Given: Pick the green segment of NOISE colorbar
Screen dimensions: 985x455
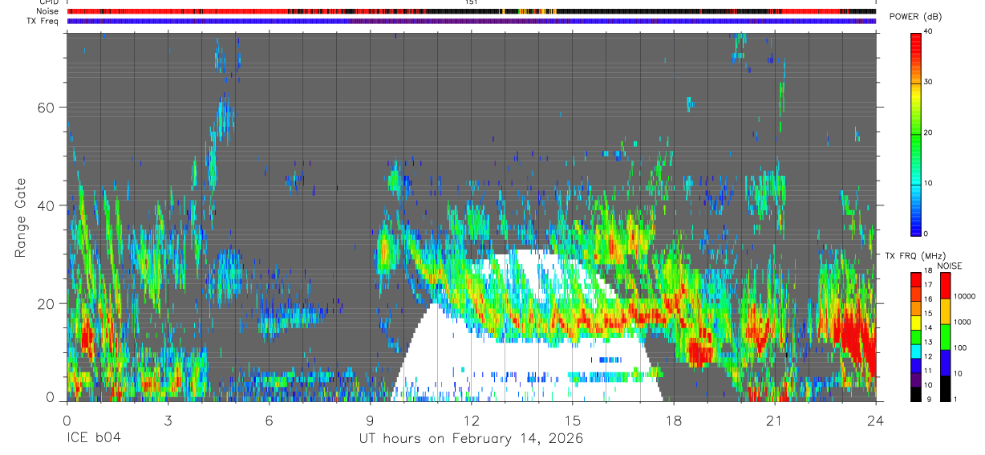Looking at the screenshot, I should (944, 337).
